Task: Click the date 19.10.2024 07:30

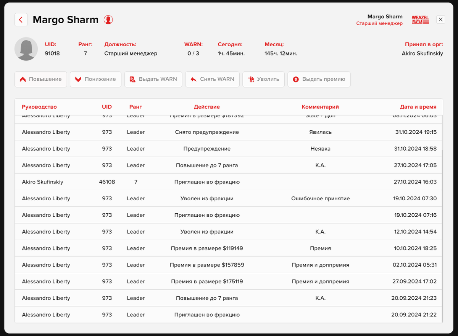Action: [415, 198]
